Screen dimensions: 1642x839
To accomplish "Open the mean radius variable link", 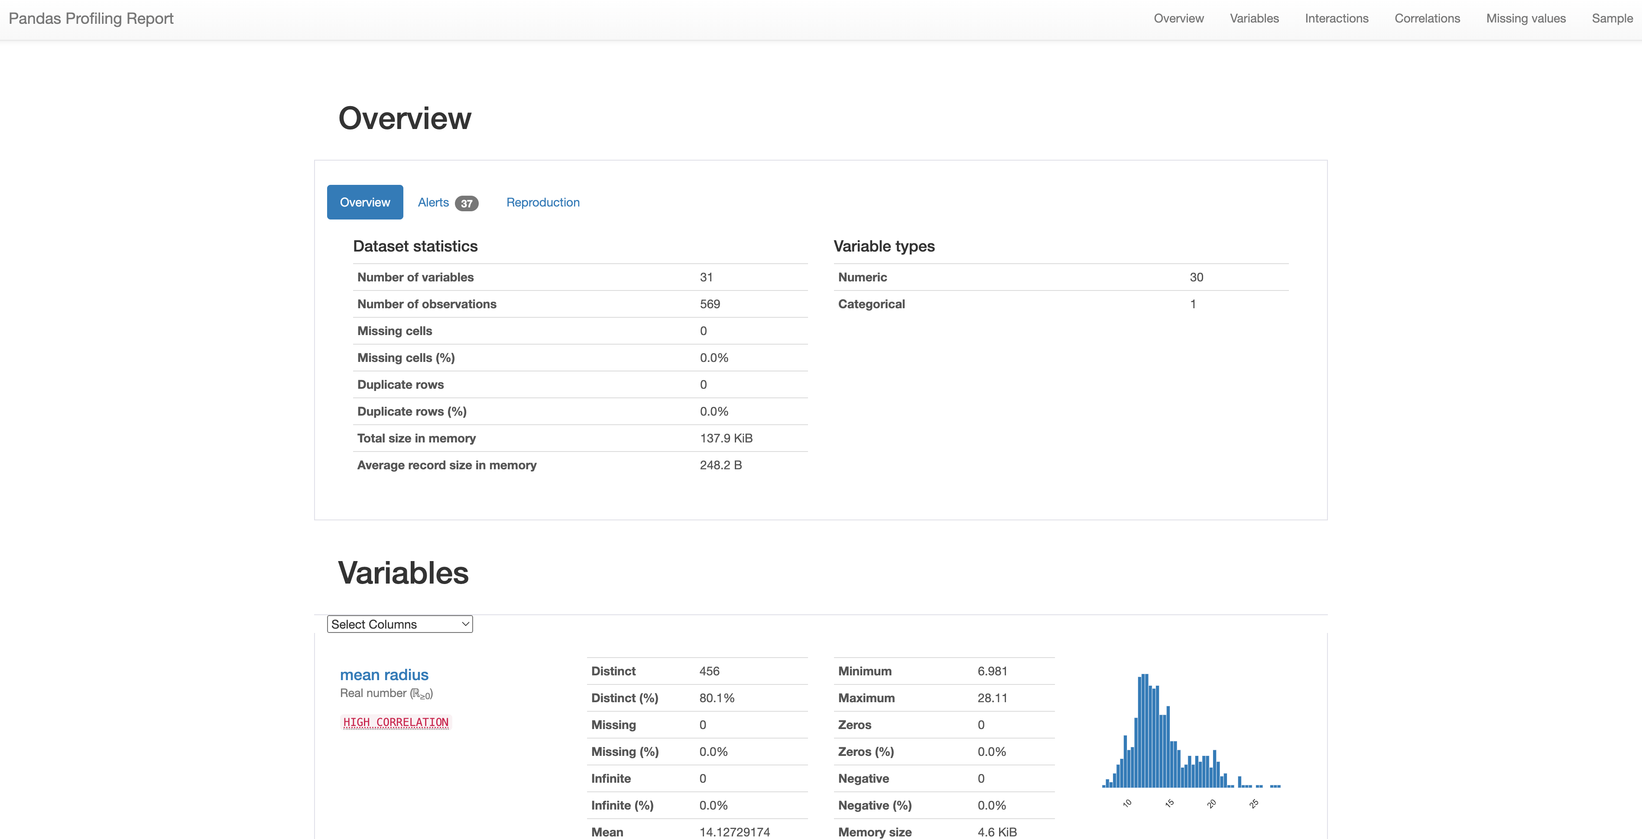I will (384, 674).
